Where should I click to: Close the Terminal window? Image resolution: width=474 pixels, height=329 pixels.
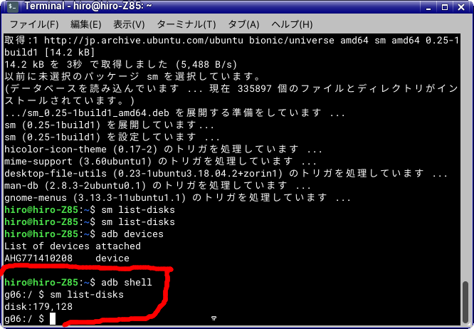[x=461, y=7]
